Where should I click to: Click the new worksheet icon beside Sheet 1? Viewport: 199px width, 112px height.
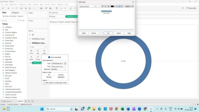[x=26, y=101]
